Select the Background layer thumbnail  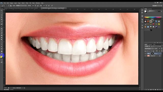tap(148, 56)
